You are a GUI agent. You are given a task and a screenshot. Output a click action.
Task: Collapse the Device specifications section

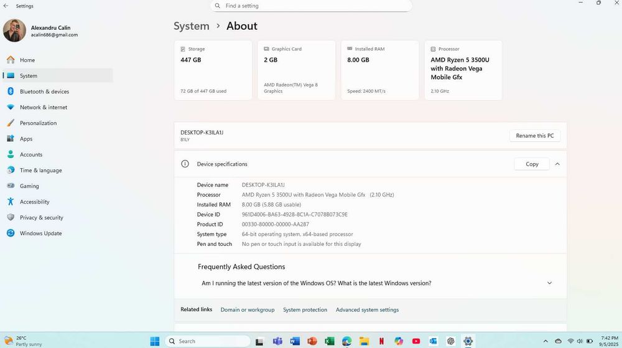tap(557, 164)
